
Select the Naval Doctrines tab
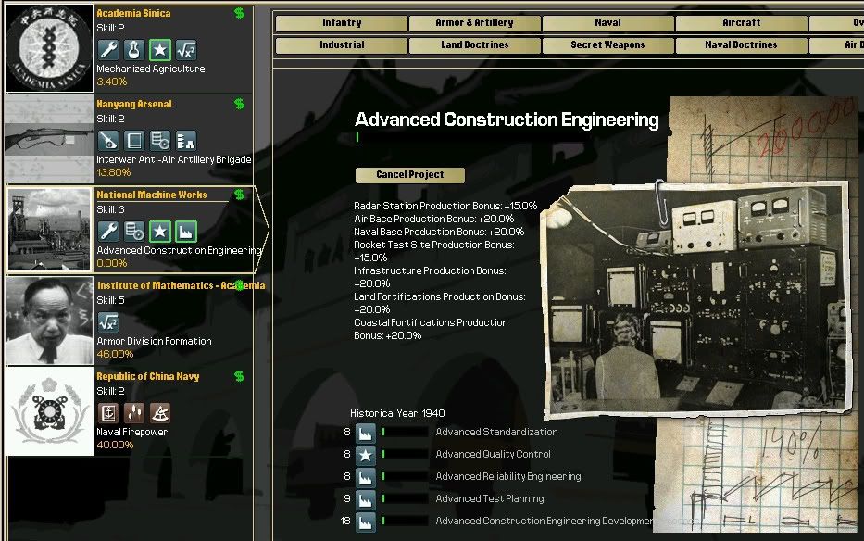pyautogui.click(x=741, y=44)
